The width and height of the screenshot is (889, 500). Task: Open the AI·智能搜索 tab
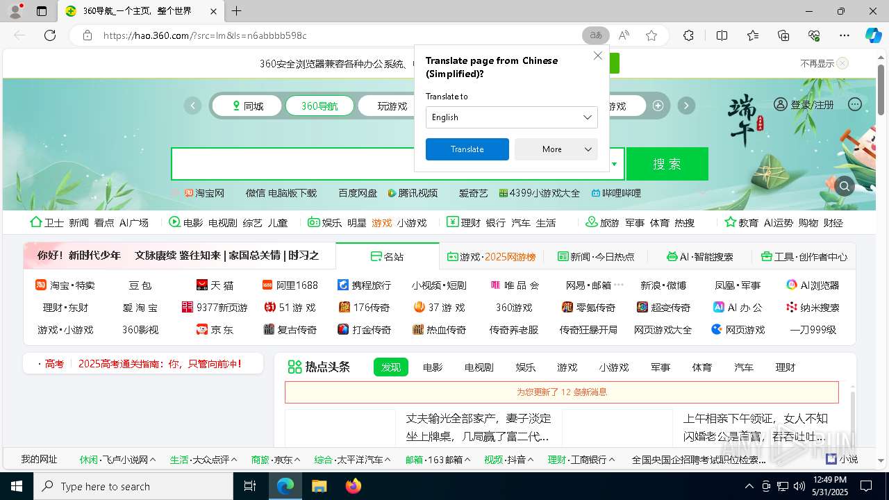[699, 256]
